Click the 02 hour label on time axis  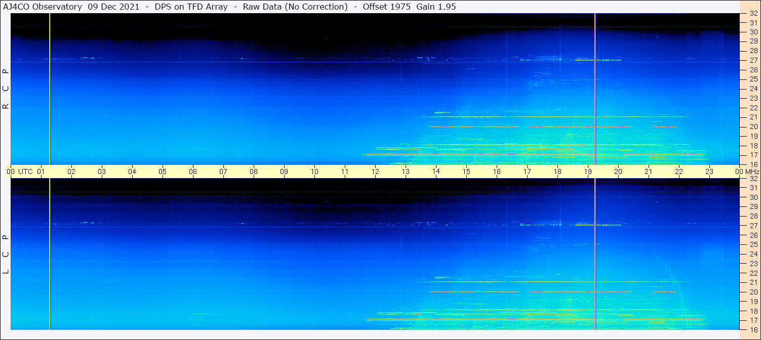coord(71,172)
